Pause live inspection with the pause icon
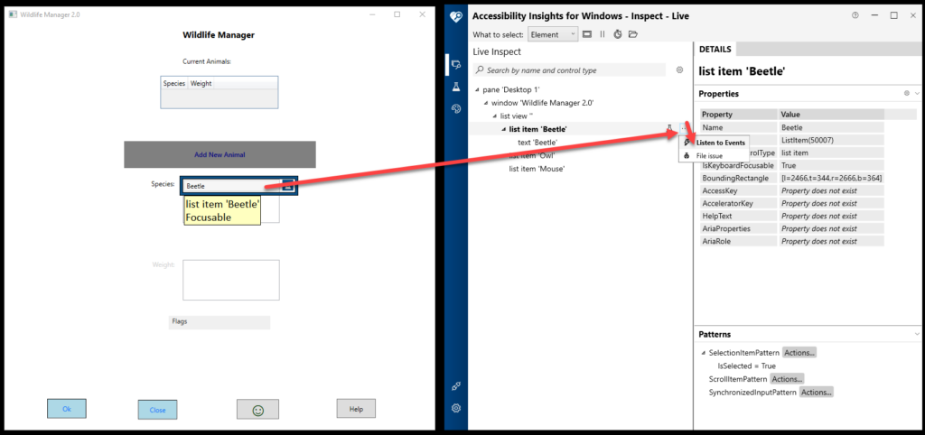 [x=603, y=35]
